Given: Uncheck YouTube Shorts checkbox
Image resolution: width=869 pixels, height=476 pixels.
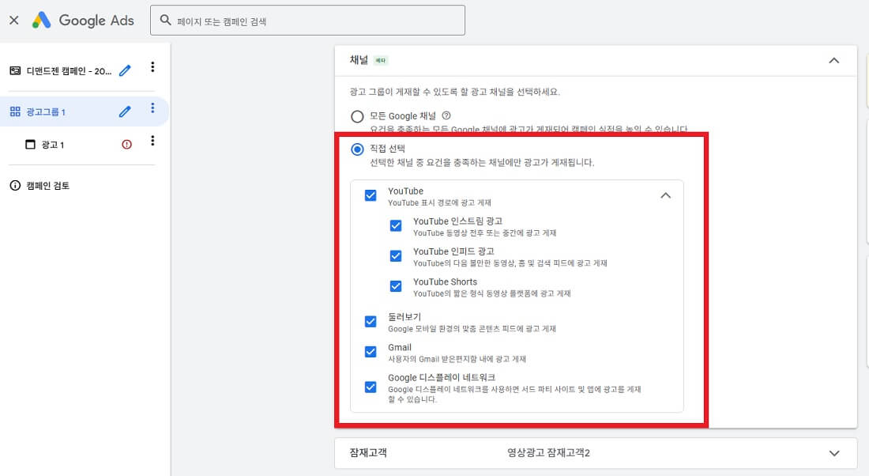Looking at the screenshot, I should coord(396,286).
